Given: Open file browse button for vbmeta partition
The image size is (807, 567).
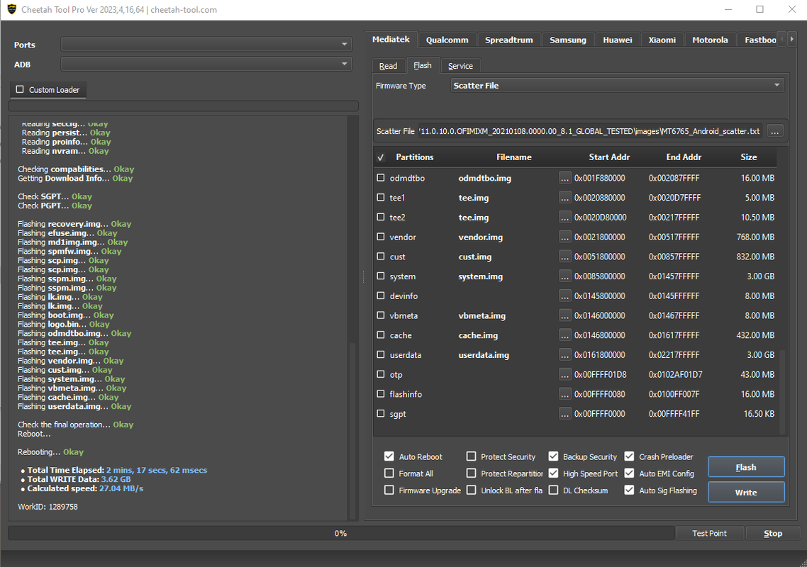Looking at the screenshot, I should coord(564,315).
